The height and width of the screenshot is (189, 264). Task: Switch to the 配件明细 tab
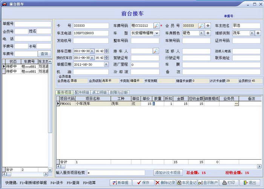pos(82,92)
